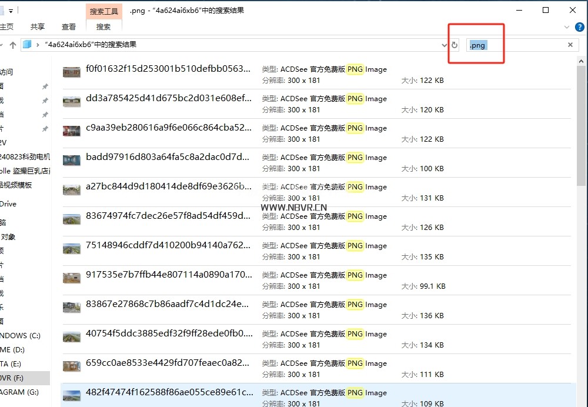The image size is (588, 407).
Task: Open the 共享 ribbon tab
Action: 38,26
